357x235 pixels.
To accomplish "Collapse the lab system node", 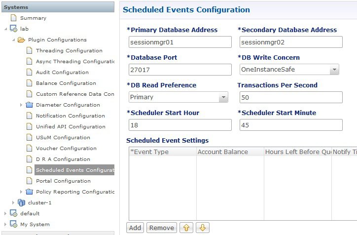I will tap(6, 29).
